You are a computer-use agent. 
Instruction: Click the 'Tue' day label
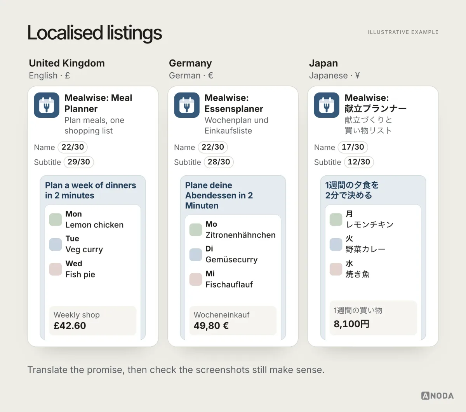click(72, 239)
